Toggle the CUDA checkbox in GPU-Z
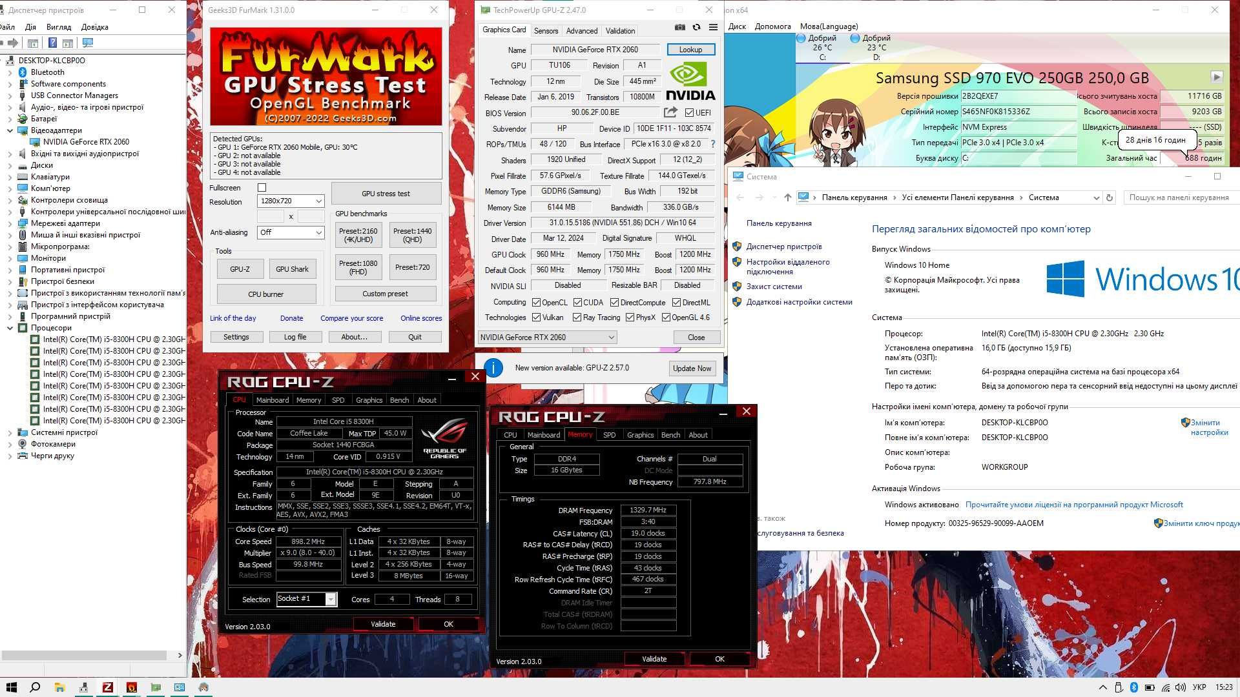This screenshot has height=697, width=1240. coord(577,302)
